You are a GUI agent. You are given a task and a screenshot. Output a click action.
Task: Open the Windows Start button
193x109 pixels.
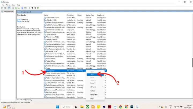57,107
